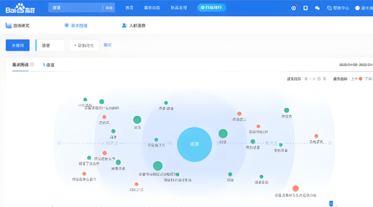
Task: Click the green 风热感冒 bubble
Action: point(253,142)
